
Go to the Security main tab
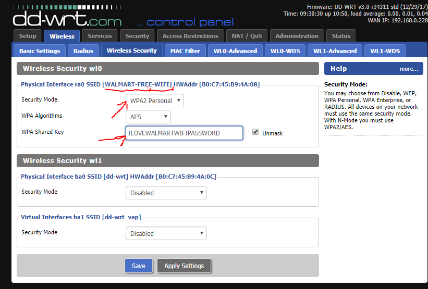pyautogui.click(x=137, y=36)
